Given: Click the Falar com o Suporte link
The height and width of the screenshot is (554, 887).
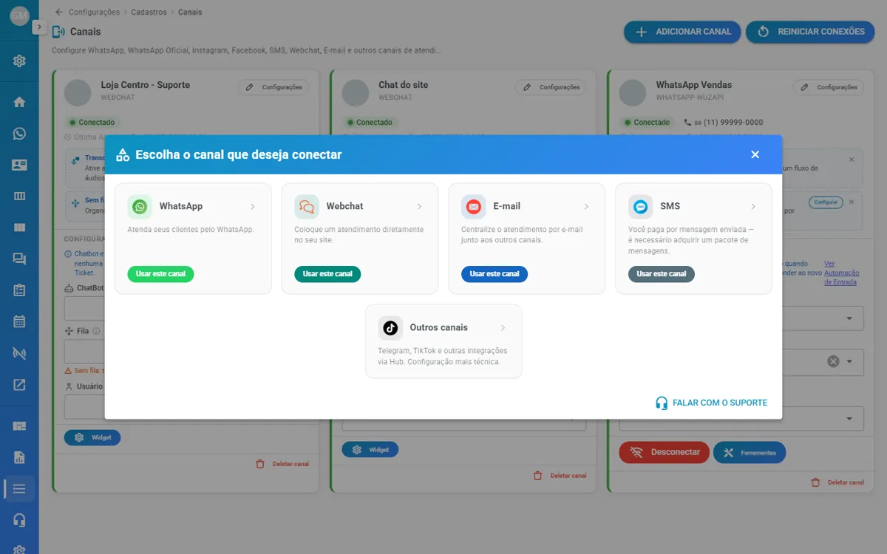Looking at the screenshot, I should [x=711, y=403].
